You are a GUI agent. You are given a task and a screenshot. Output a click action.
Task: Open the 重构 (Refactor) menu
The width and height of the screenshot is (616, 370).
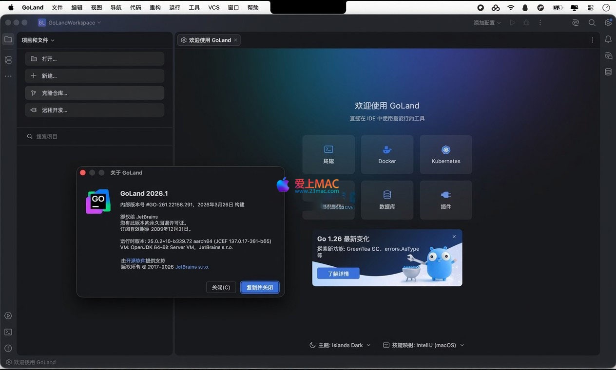click(x=155, y=7)
